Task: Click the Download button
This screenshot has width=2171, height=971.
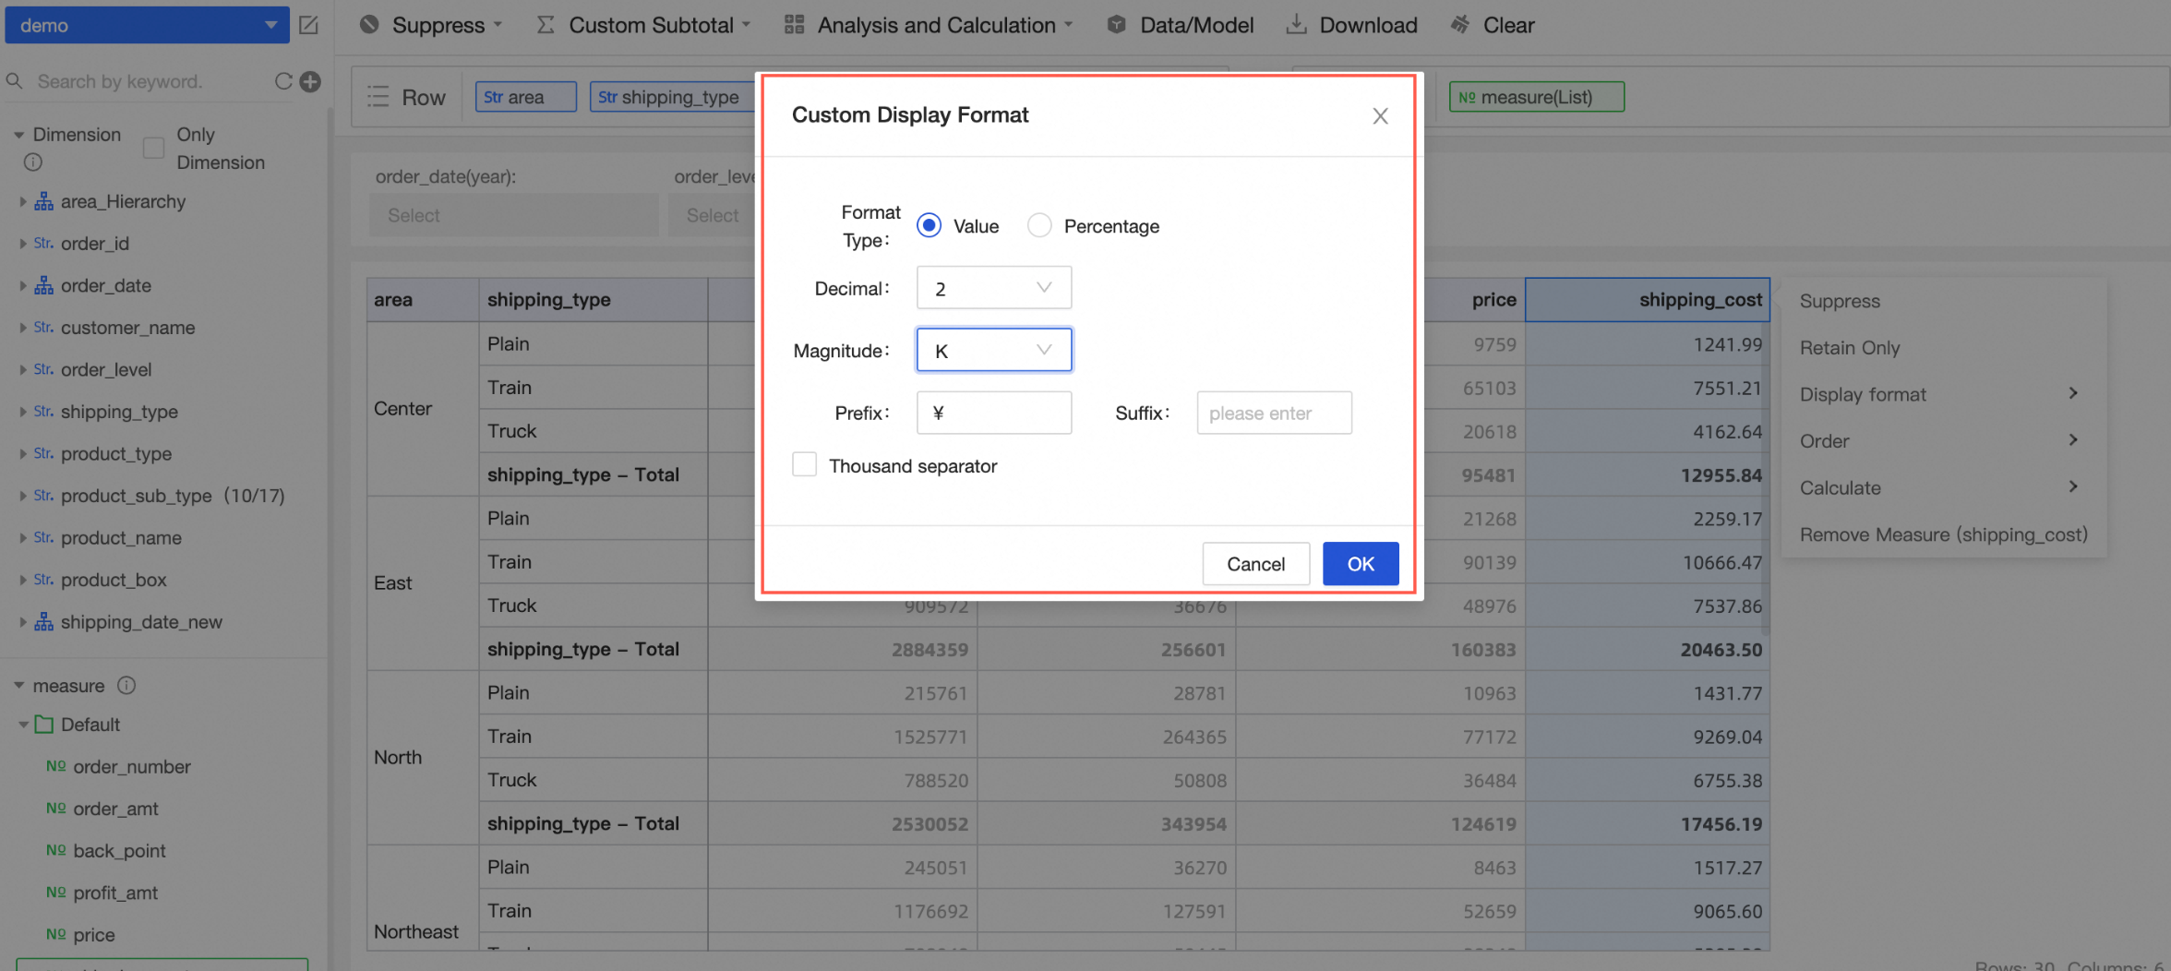Action: point(1352,25)
